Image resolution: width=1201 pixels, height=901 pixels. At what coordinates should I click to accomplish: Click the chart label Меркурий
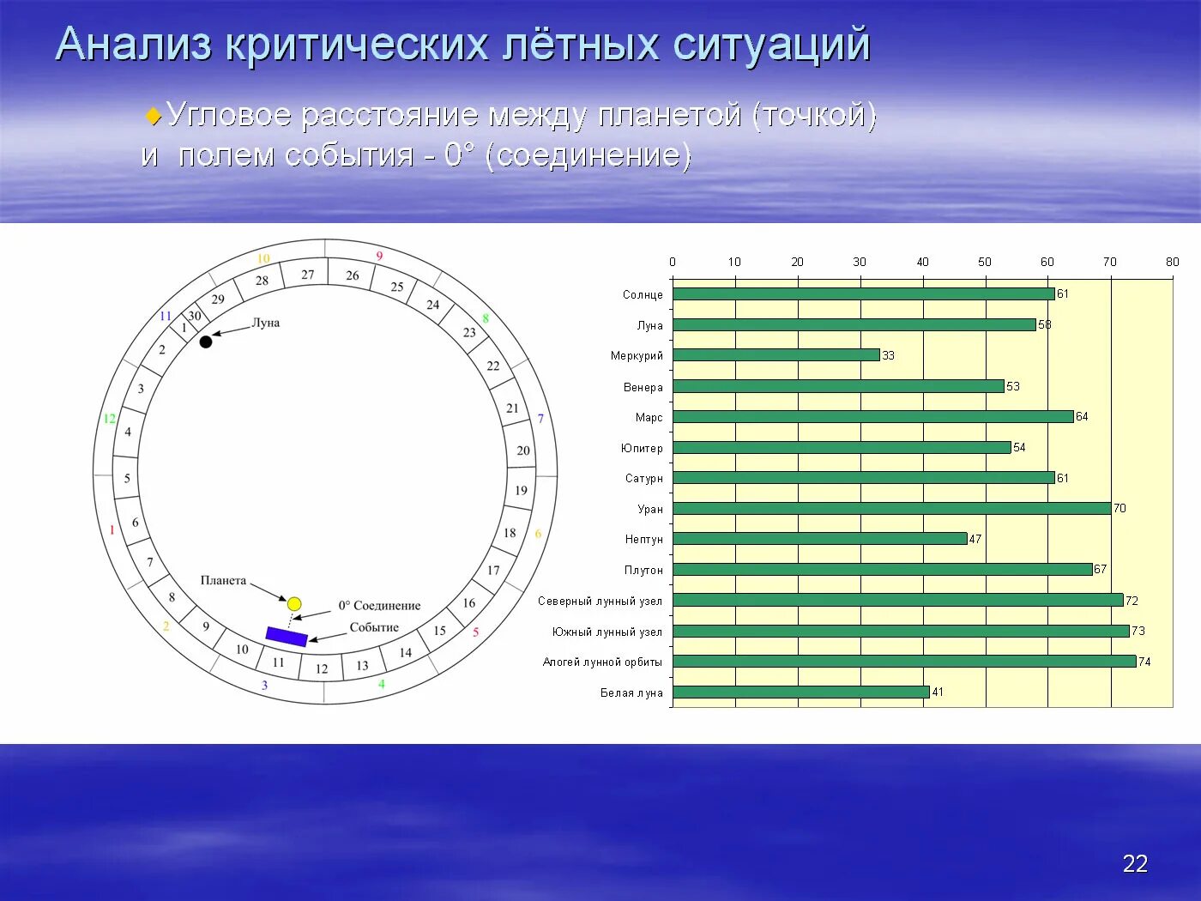pos(637,355)
